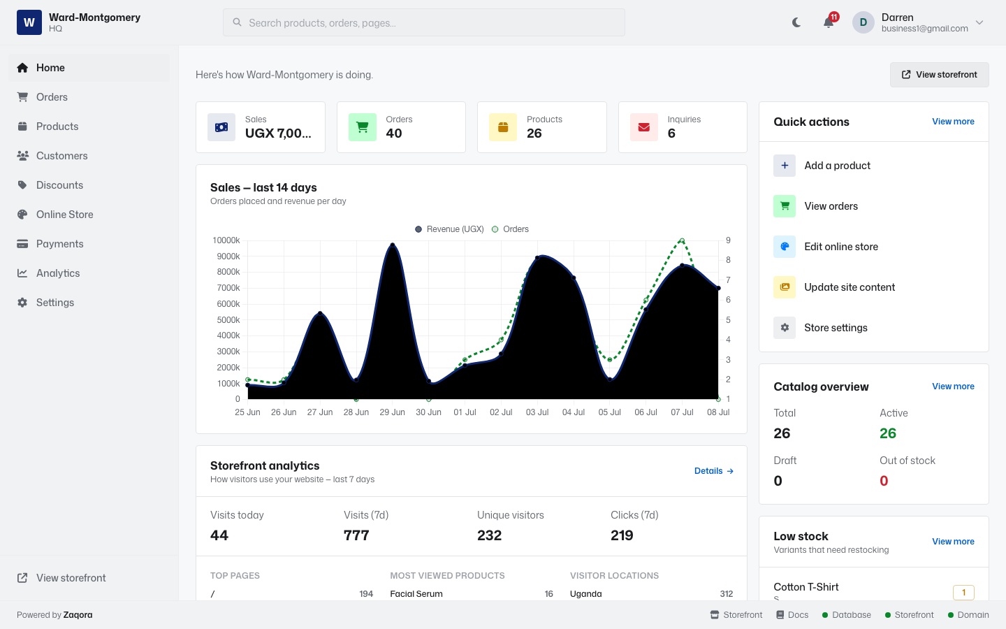The width and height of the screenshot is (1006, 629).
Task: Click the Clicks (7d) 219 value
Action: click(622, 535)
